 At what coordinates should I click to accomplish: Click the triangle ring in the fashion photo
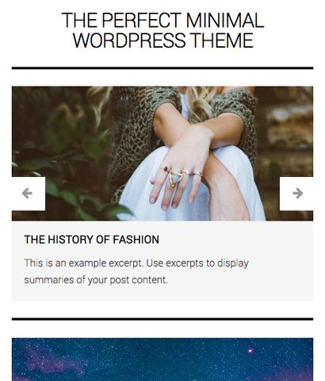coord(174,179)
